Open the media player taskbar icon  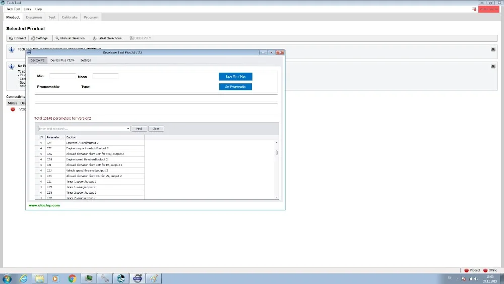[55, 278]
